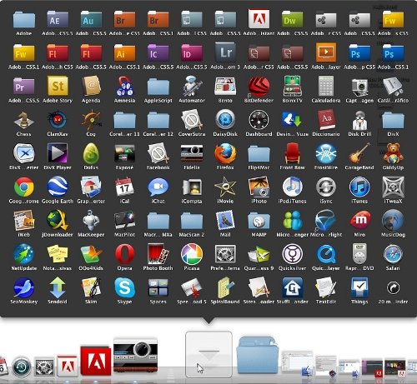Launch MacKeeper robot icon
Viewport: 417px width, 384px height.
point(91,221)
